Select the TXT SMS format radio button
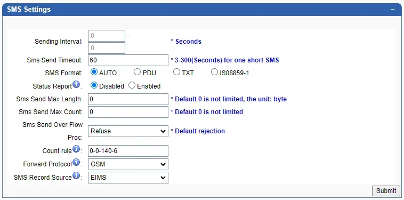The width and height of the screenshot is (404, 200). (176, 72)
